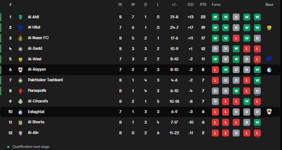Click the Al Ahli club crest
Image resolution: width=282 pixels, height=150 pixels.
pos(20,17)
